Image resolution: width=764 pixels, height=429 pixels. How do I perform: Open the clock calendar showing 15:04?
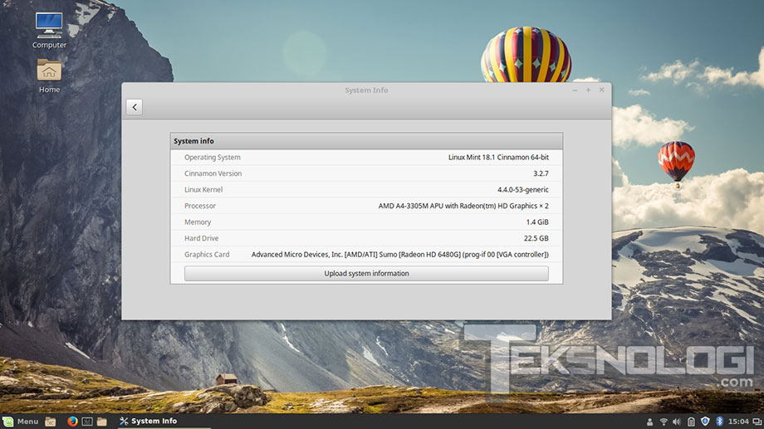click(738, 422)
